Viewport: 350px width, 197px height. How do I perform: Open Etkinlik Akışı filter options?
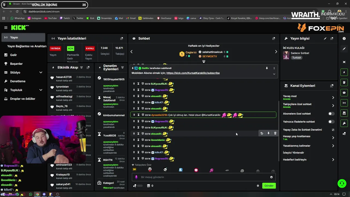pyautogui.click(x=81, y=67)
